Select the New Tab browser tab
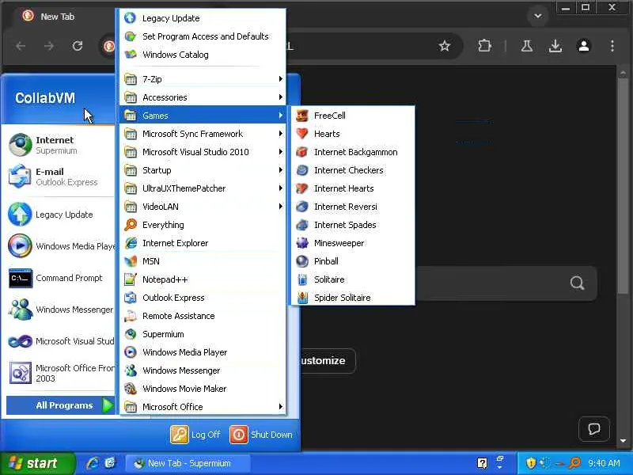This screenshot has height=475, width=633. 56,17
